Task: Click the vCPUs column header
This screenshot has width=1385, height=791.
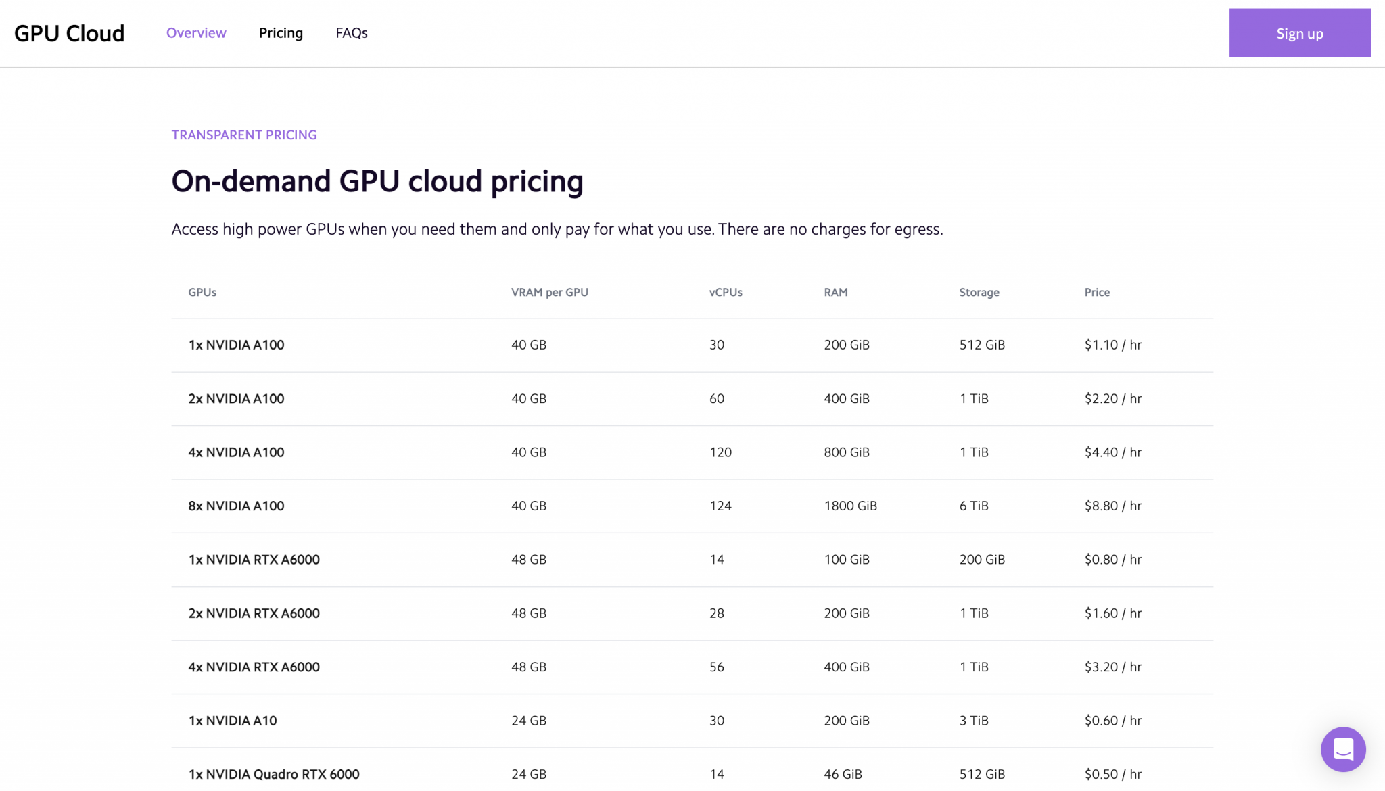Action: point(725,292)
